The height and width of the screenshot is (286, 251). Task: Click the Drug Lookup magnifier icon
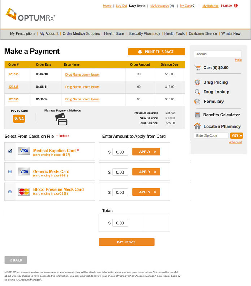[x=197, y=92]
